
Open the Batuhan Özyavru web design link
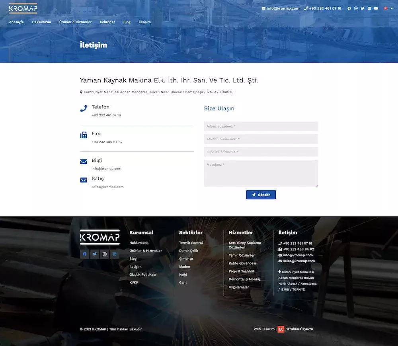pos(299,329)
